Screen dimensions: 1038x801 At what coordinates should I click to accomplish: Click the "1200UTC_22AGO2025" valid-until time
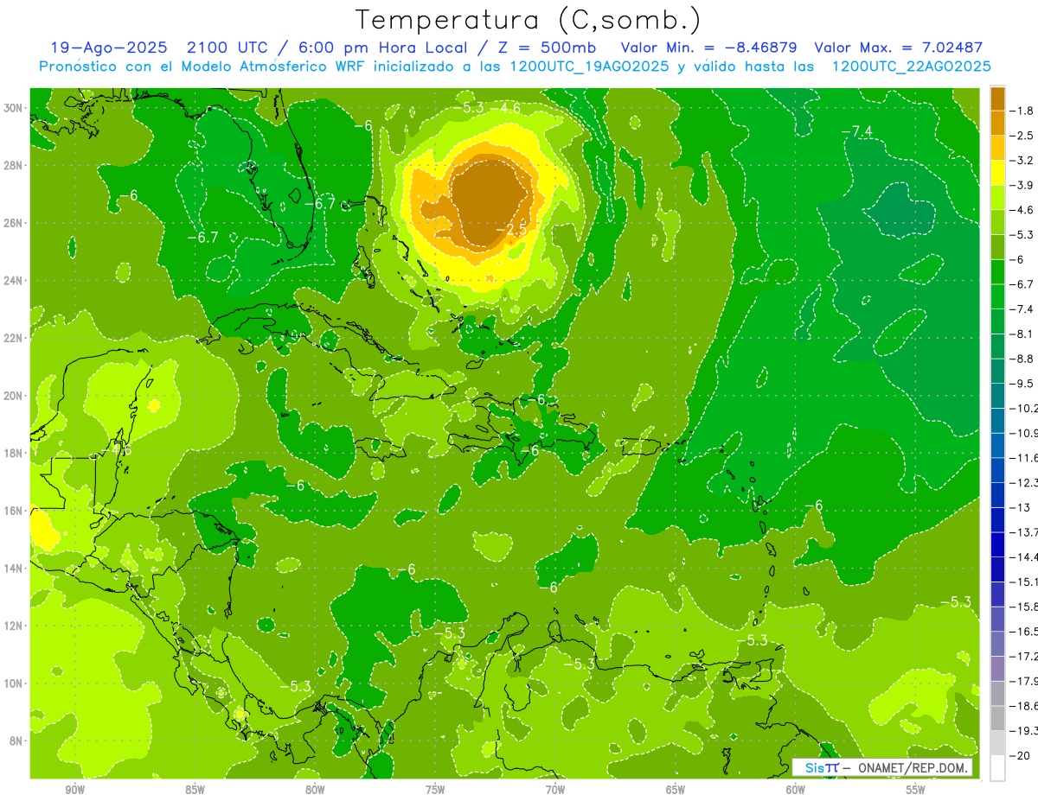[x=911, y=66]
